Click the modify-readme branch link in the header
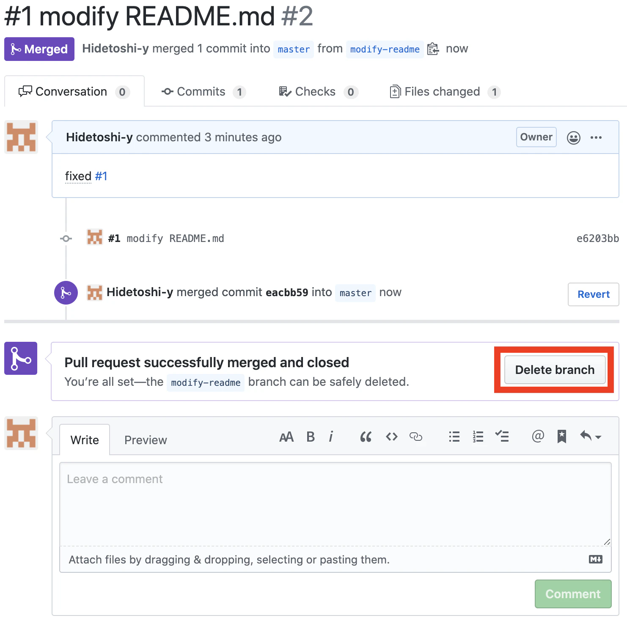 (x=385, y=49)
